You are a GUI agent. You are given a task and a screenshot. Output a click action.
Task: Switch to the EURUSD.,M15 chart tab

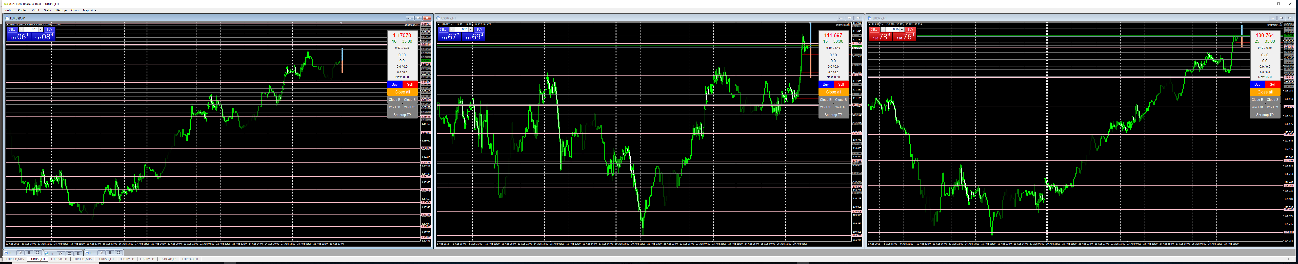(83, 259)
